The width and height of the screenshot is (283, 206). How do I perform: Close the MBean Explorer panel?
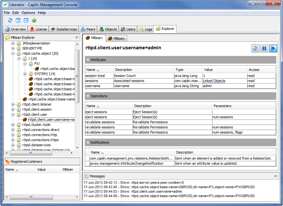click(x=77, y=37)
